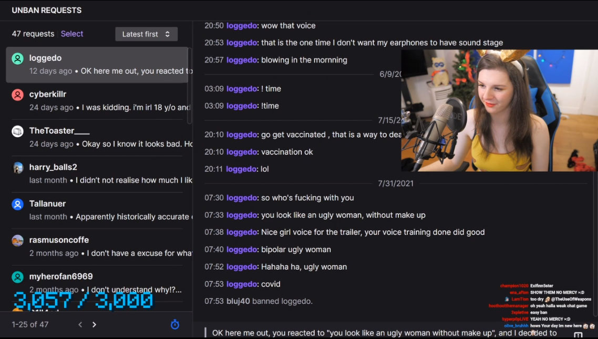Click cyberkillr's red avatar icon
This screenshot has width=598, height=339.
coord(17,95)
